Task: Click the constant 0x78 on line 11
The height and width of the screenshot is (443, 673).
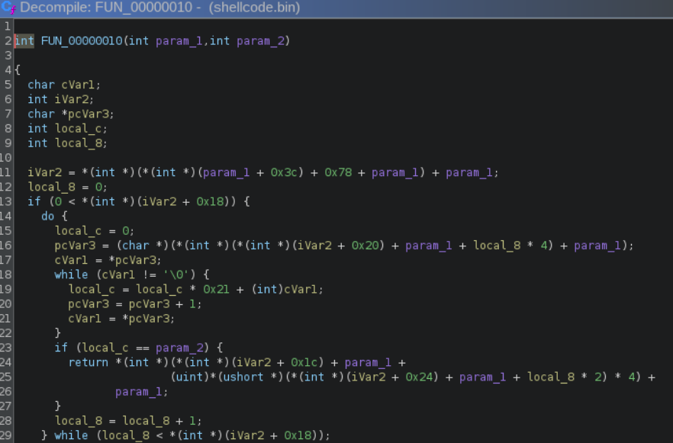Action: [338, 172]
